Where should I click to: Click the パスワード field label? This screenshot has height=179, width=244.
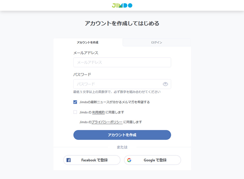[x=82, y=75]
